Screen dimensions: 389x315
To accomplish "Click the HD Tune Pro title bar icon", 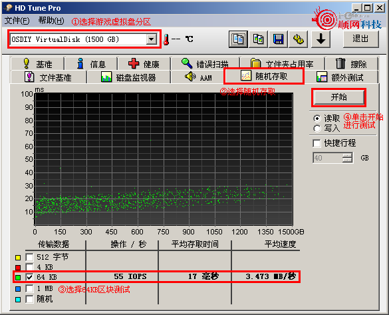I will tap(9, 8).
